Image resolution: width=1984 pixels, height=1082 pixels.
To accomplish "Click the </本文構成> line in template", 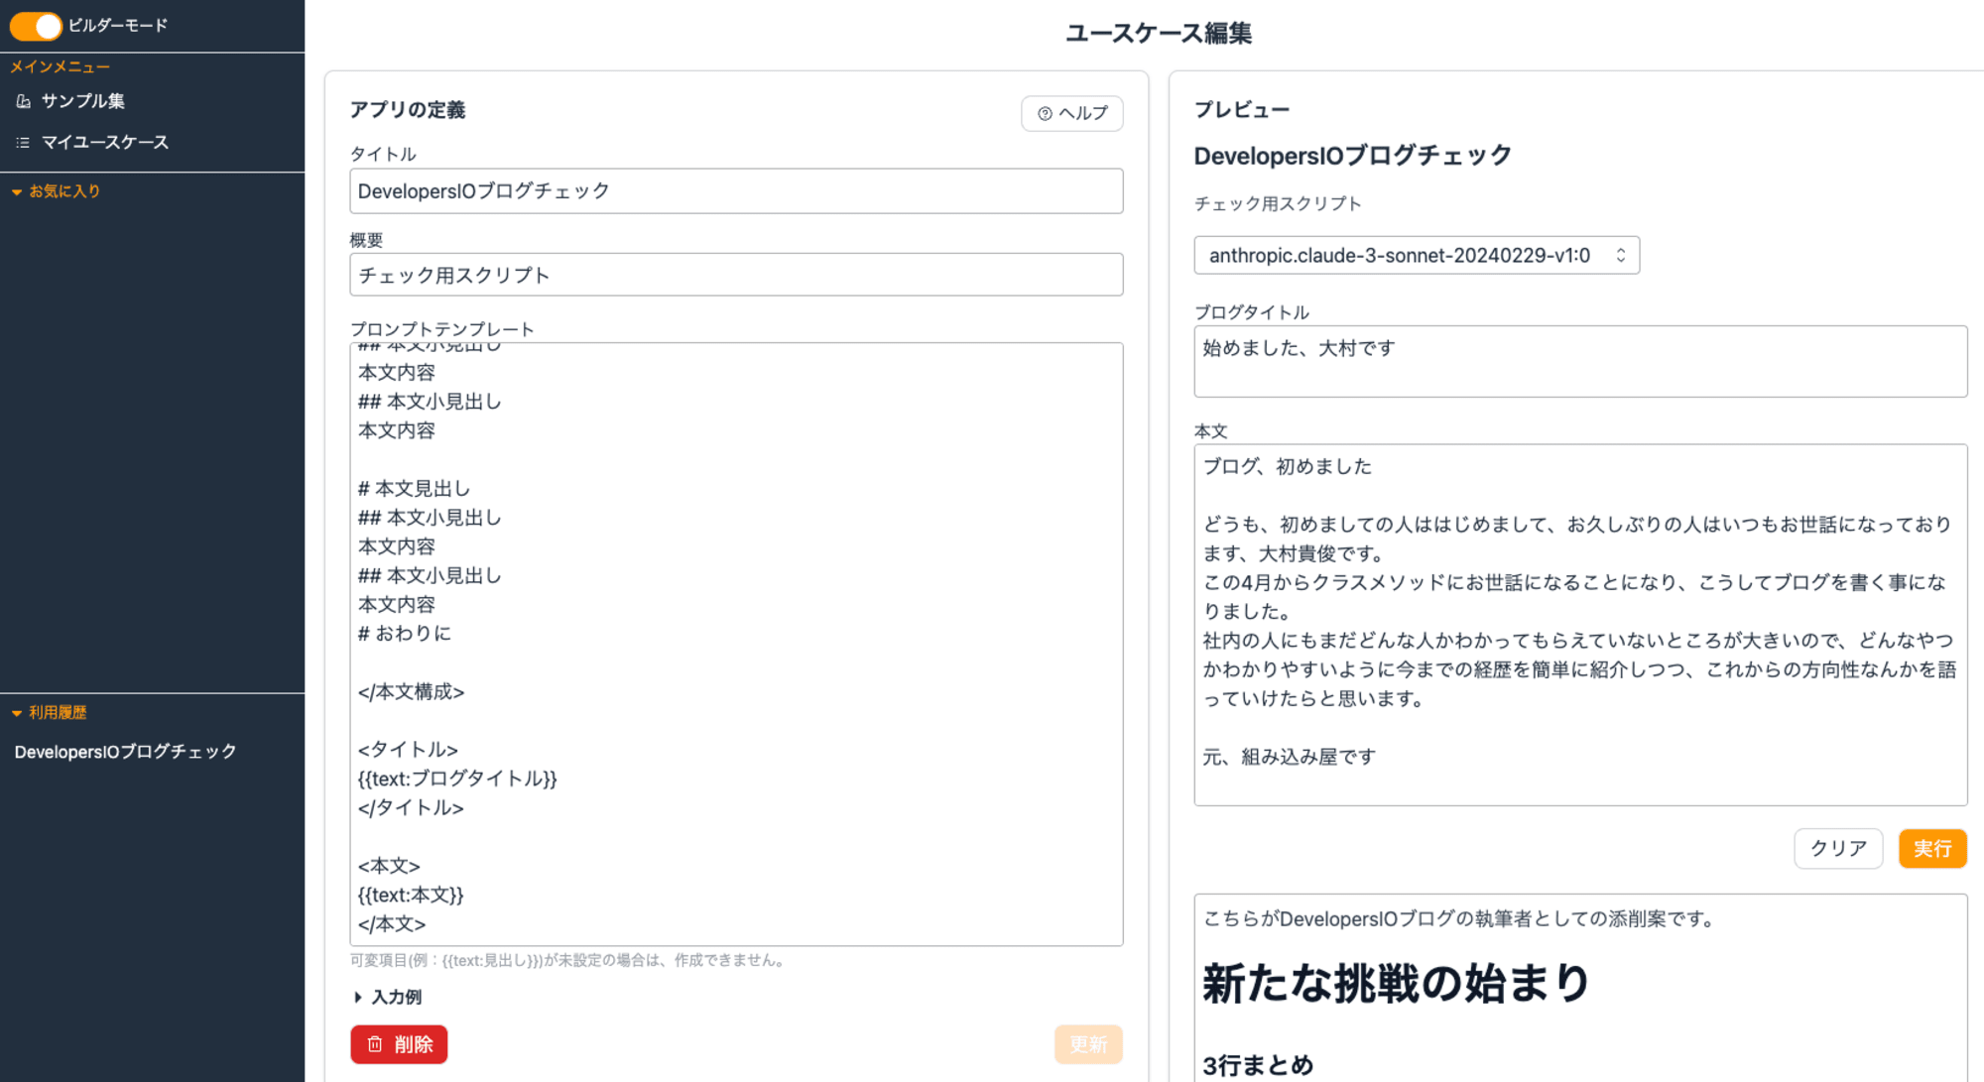I will (411, 691).
